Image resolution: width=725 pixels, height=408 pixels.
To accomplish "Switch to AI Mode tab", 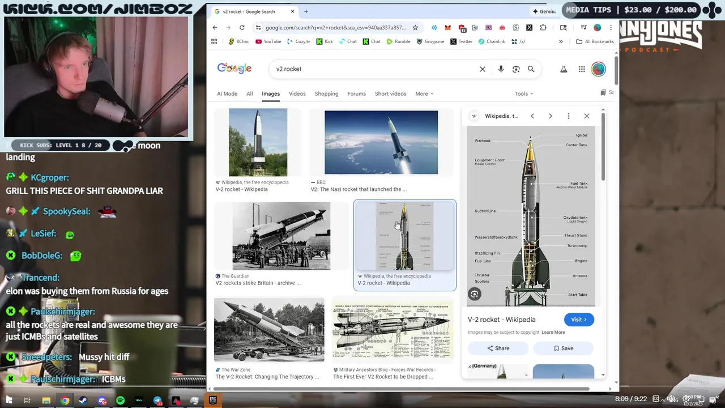I will click(227, 93).
